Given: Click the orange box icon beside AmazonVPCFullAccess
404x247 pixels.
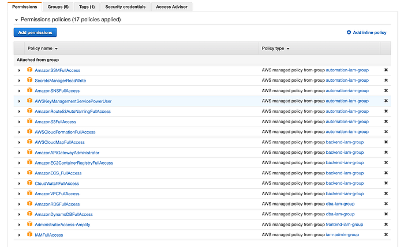Looking at the screenshot, I should (x=30, y=193).
